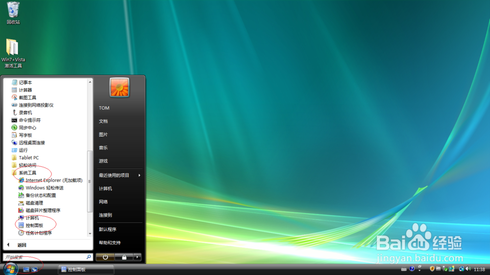Open 文档 (Documents)

[x=103, y=121]
